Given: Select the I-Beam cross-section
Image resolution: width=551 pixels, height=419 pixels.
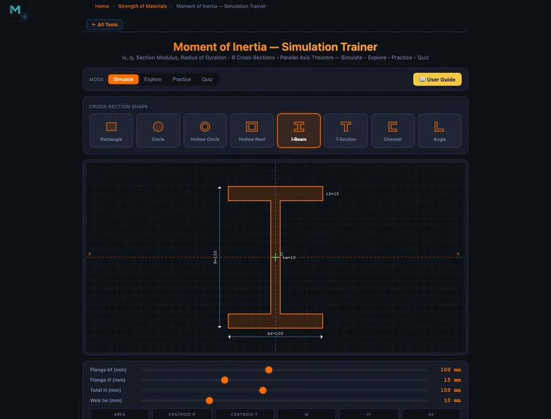Looking at the screenshot, I should [299, 131].
